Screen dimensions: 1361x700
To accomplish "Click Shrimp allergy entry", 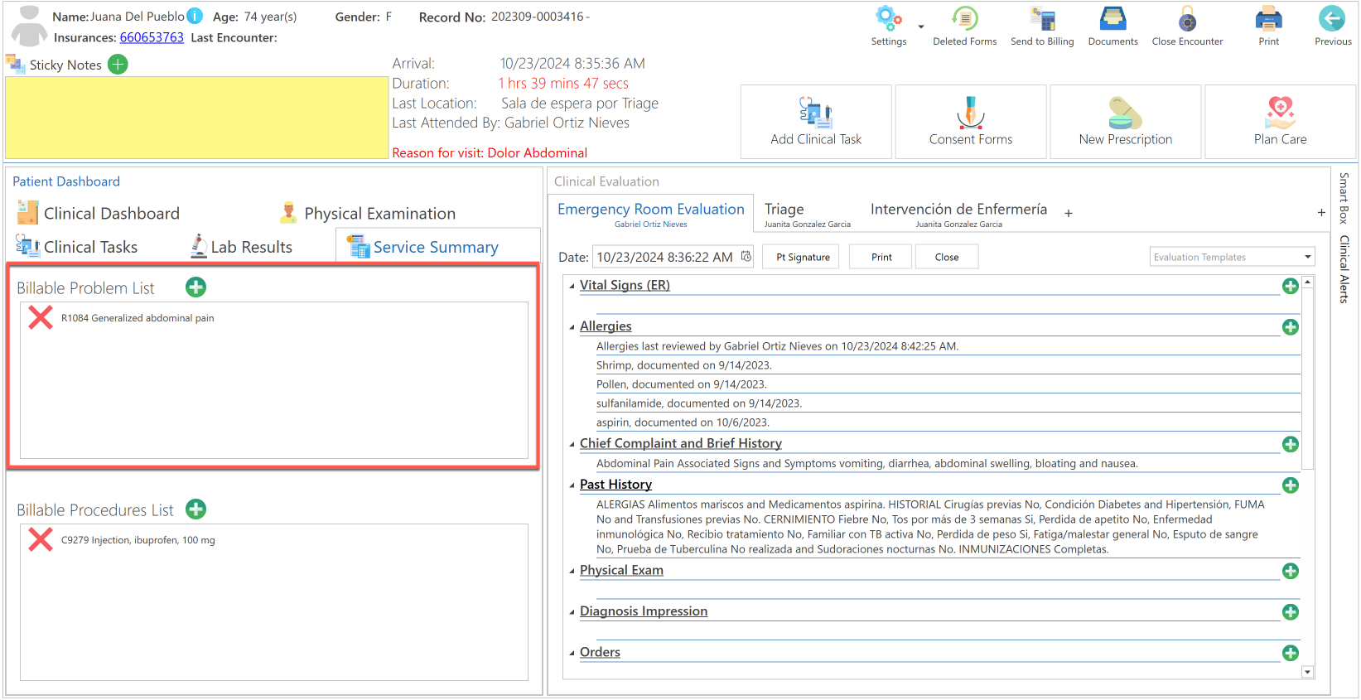I will 683,365.
